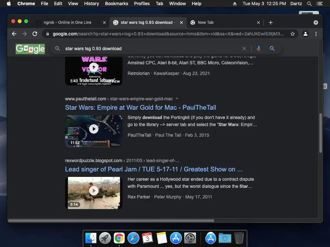Focus the Google search input field
Image resolution: width=330 pixels, height=247 pixels.
(x=147, y=49)
